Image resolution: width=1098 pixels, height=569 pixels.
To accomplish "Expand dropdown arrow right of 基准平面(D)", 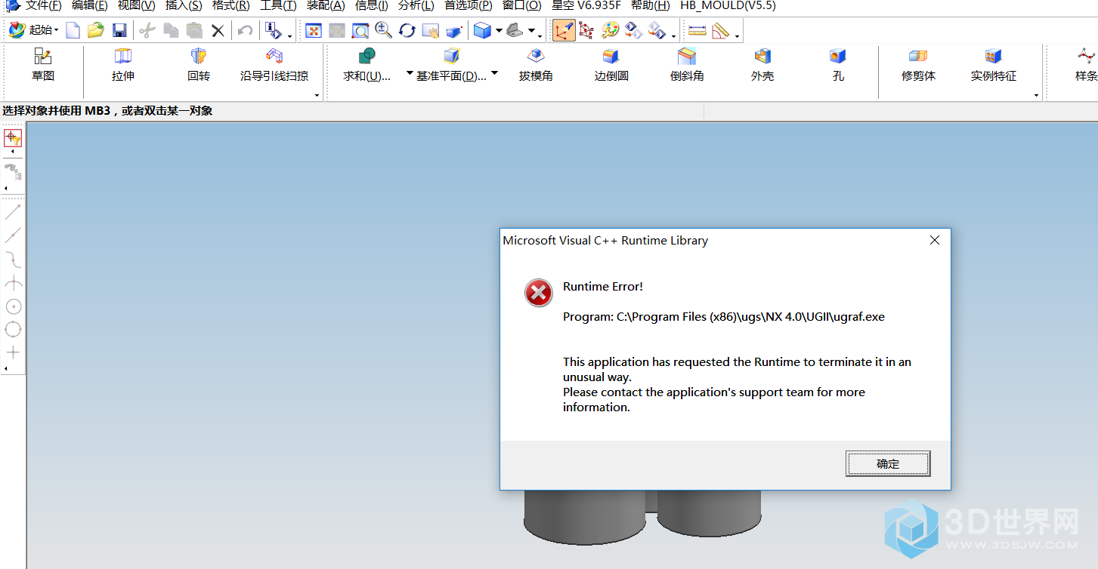I will [494, 74].
